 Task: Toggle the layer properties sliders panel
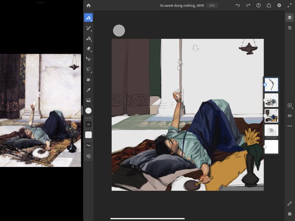(x=289, y=28)
